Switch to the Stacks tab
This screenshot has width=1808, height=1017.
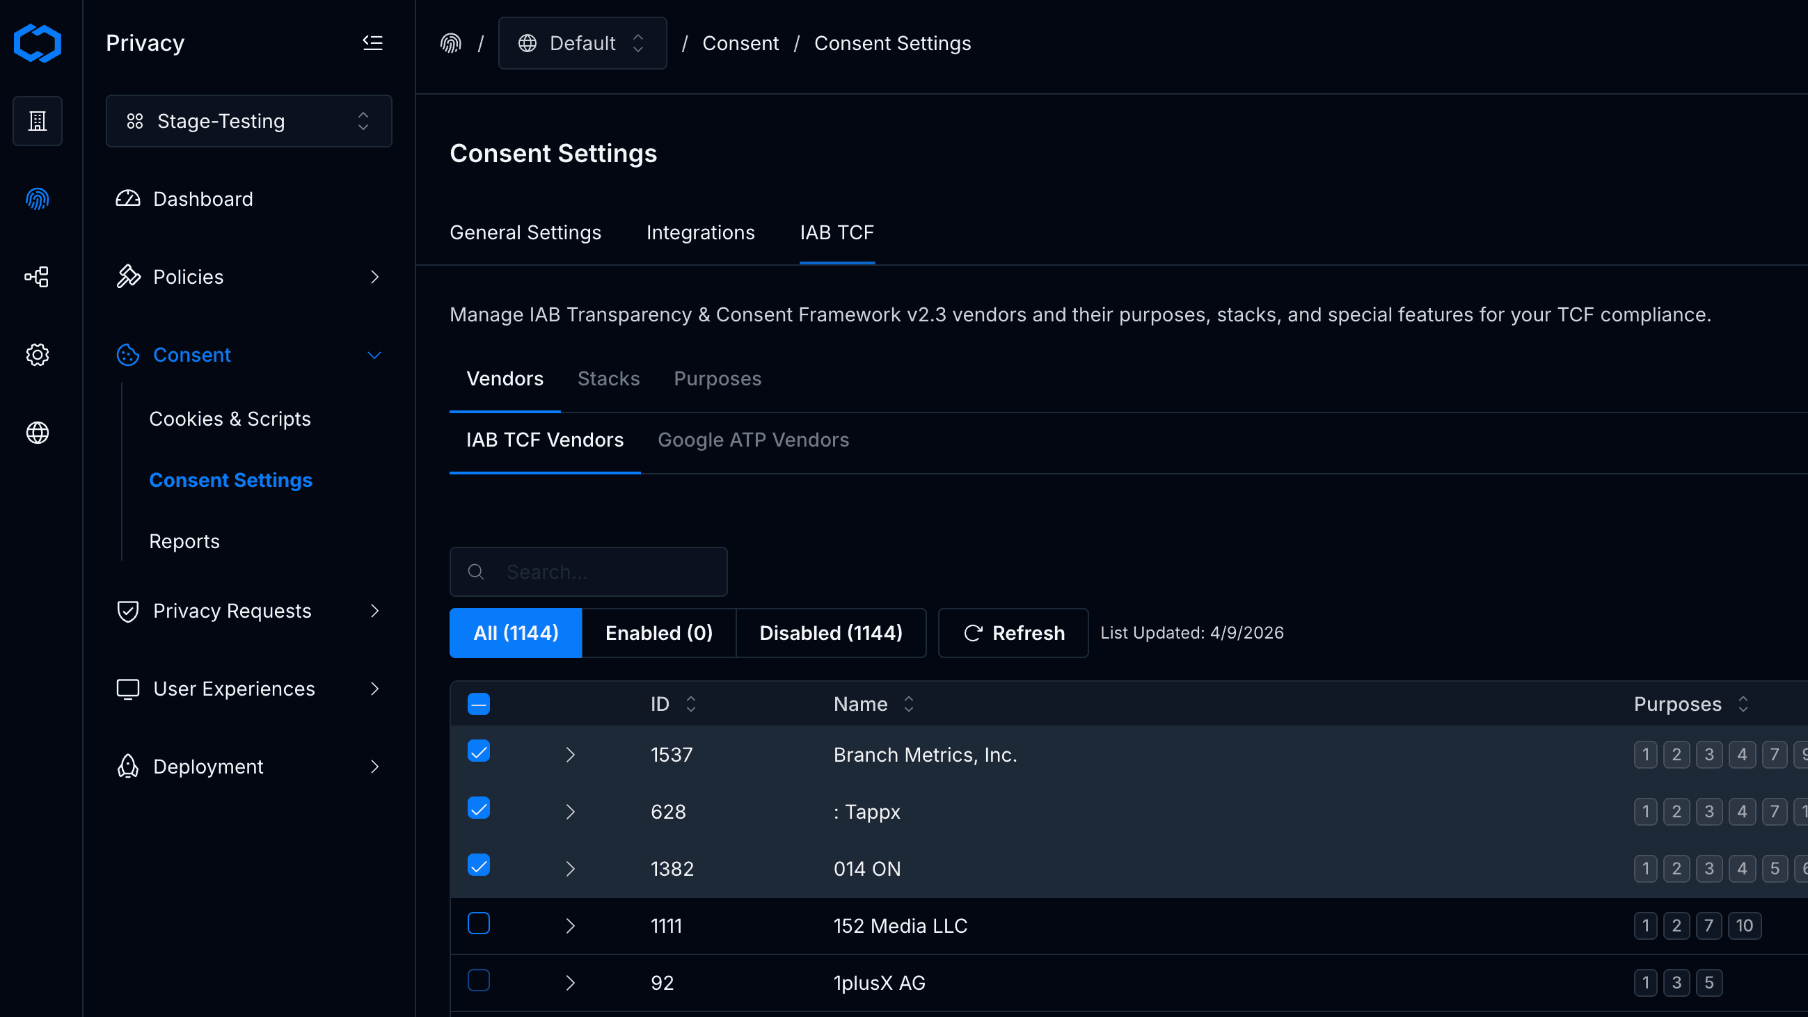coord(608,378)
